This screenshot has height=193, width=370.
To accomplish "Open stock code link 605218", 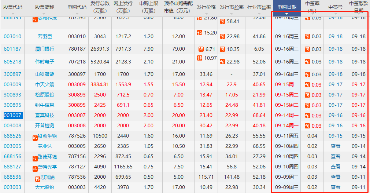I will pos(12,62).
